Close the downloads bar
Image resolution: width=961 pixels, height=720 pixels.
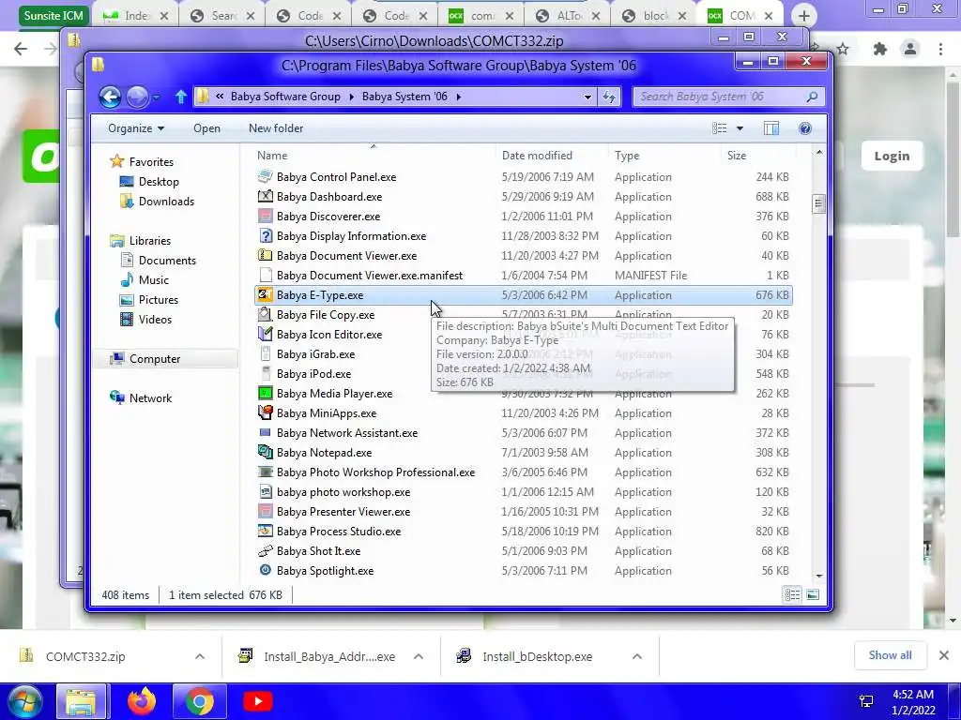click(944, 655)
